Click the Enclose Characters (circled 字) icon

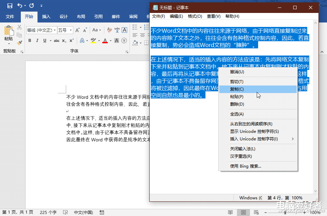pyautogui.click(x=124, y=41)
